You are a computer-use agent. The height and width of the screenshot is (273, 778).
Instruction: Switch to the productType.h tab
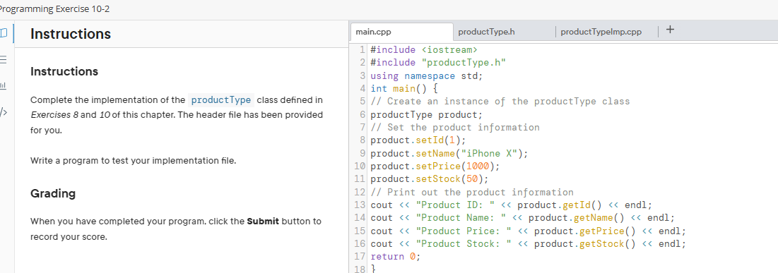504,32
